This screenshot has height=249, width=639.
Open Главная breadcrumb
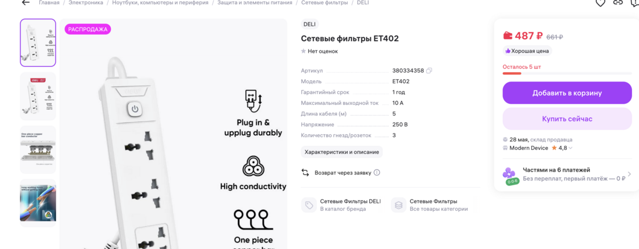click(x=49, y=2)
